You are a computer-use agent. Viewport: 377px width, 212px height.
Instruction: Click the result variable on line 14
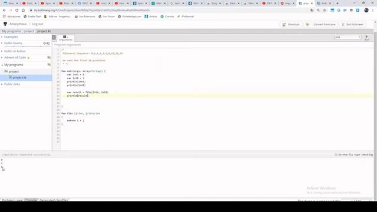(82, 95)
